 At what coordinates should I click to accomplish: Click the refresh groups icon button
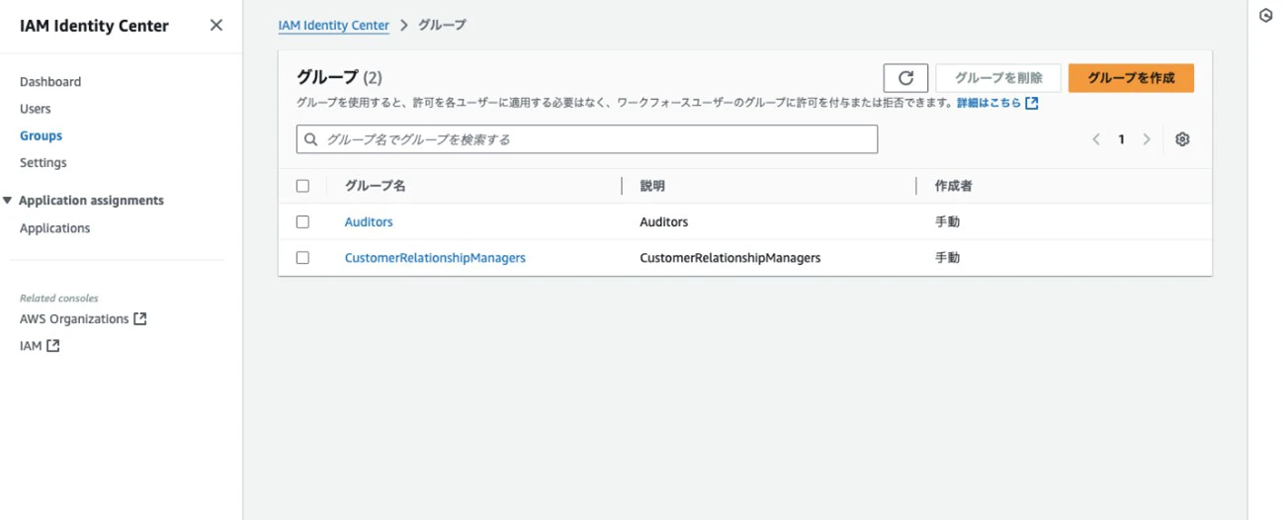pos(905,78)
